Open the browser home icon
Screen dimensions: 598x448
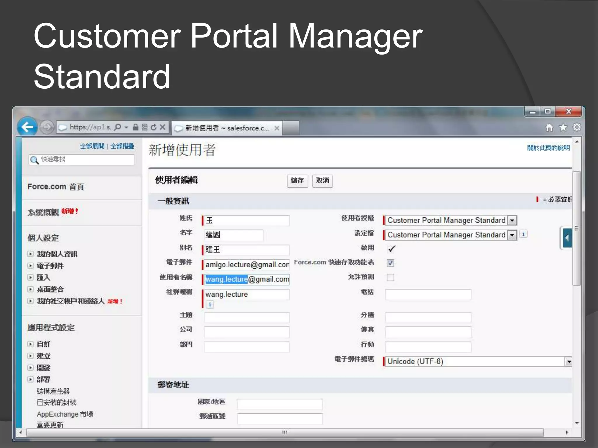549,127
